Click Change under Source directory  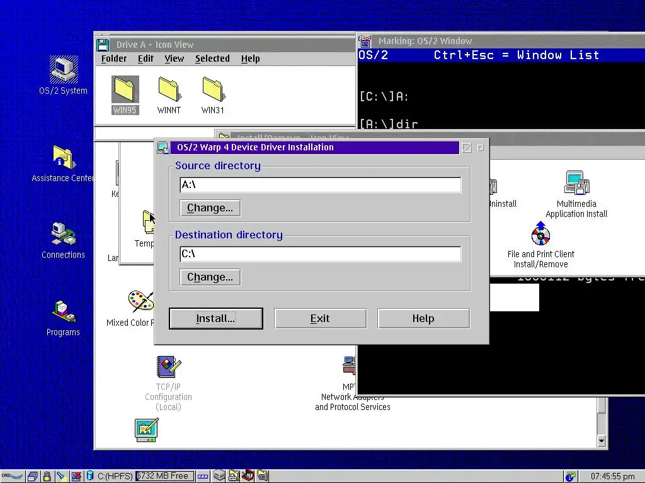(210, 208)
